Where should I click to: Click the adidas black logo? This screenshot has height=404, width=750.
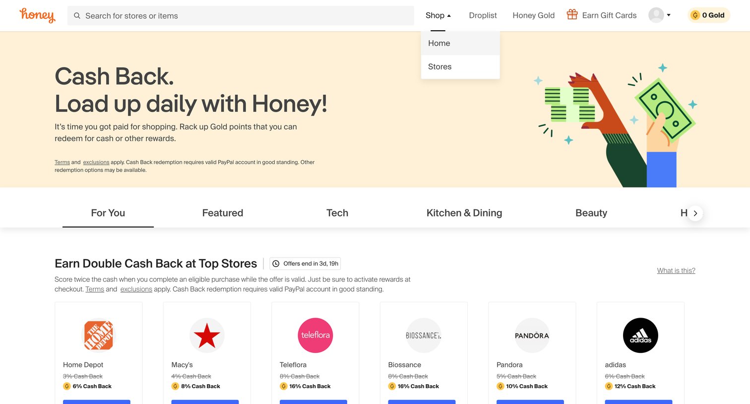pyautogui.click(x=640, y=336)
